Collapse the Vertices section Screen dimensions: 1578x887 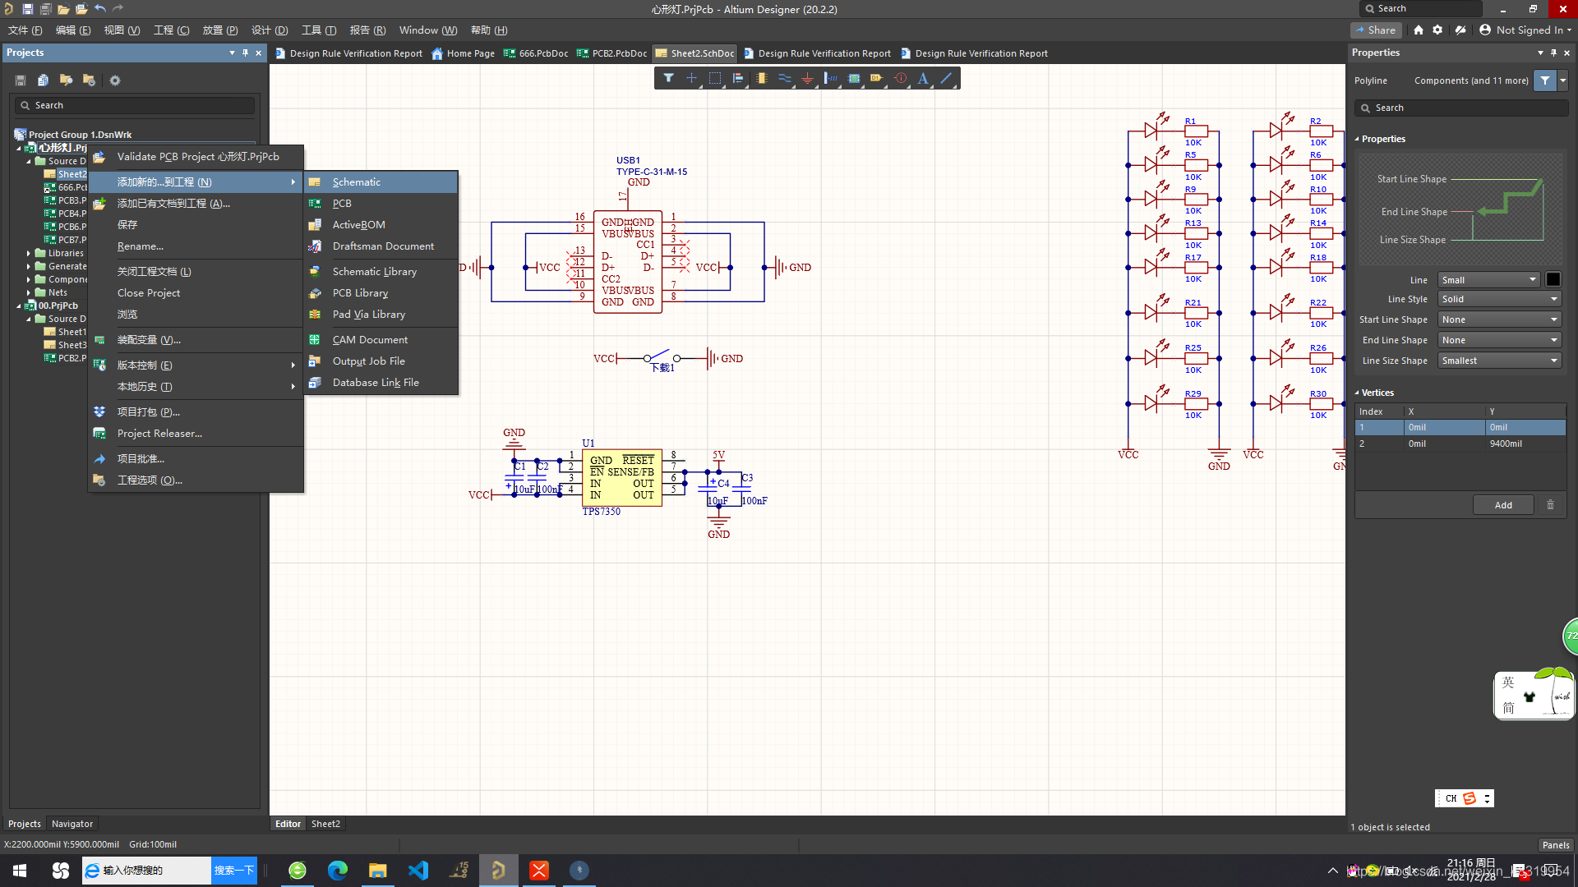tap(1357, 393)
